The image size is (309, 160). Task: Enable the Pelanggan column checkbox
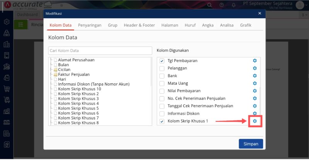[x=162, y=68]
